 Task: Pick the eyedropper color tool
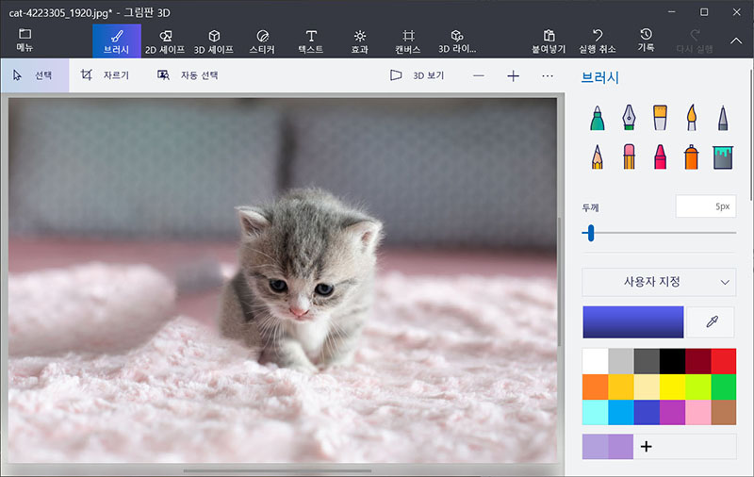[712, 321]
